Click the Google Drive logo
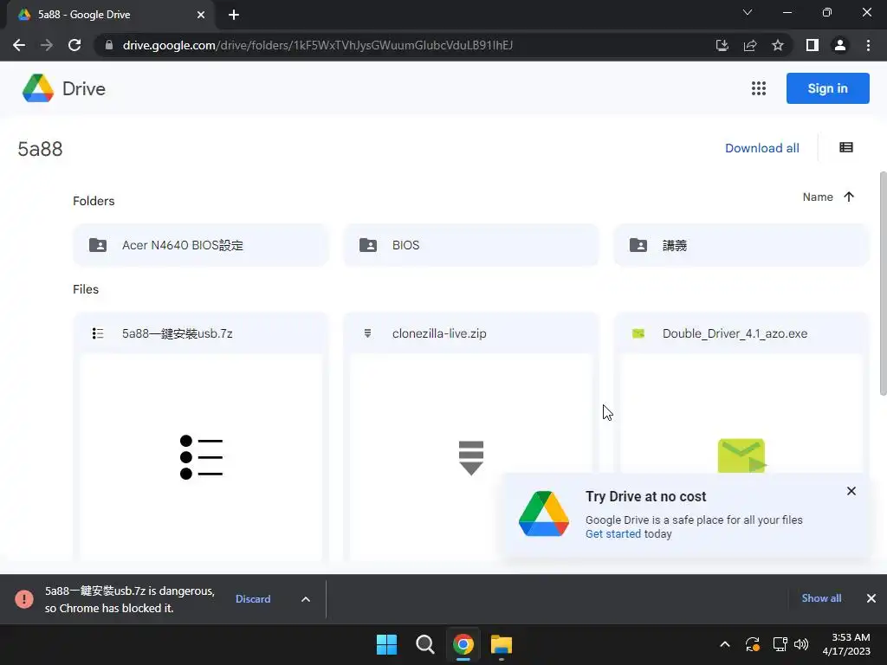The width and height of the screenshot is (887, 665). pyautogui.click(x=38, y=88)
